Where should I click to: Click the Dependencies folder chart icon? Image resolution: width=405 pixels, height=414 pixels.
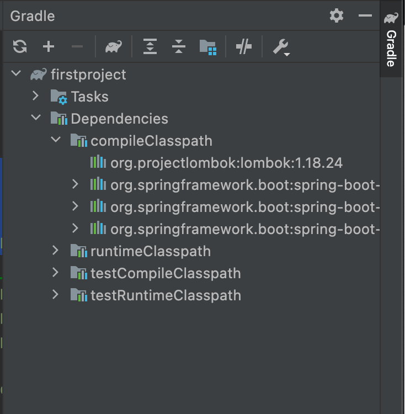point(59,118)
